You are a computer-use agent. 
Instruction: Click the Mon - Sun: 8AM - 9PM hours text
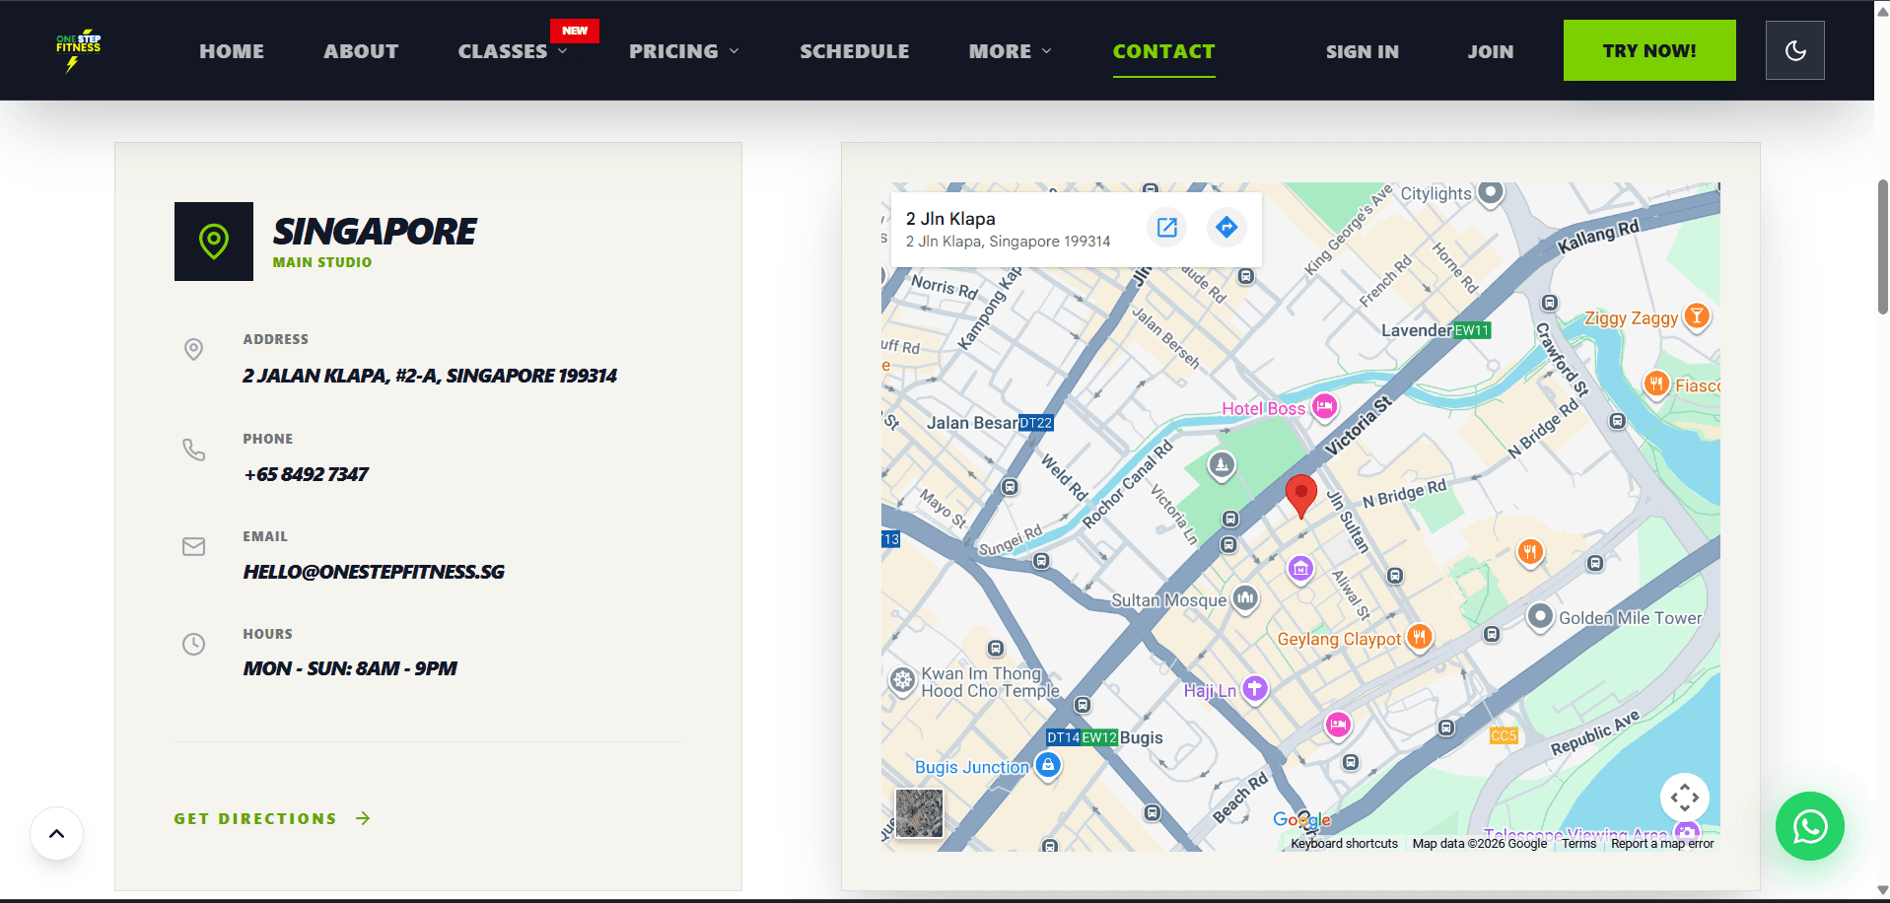(x=350, y=668)
